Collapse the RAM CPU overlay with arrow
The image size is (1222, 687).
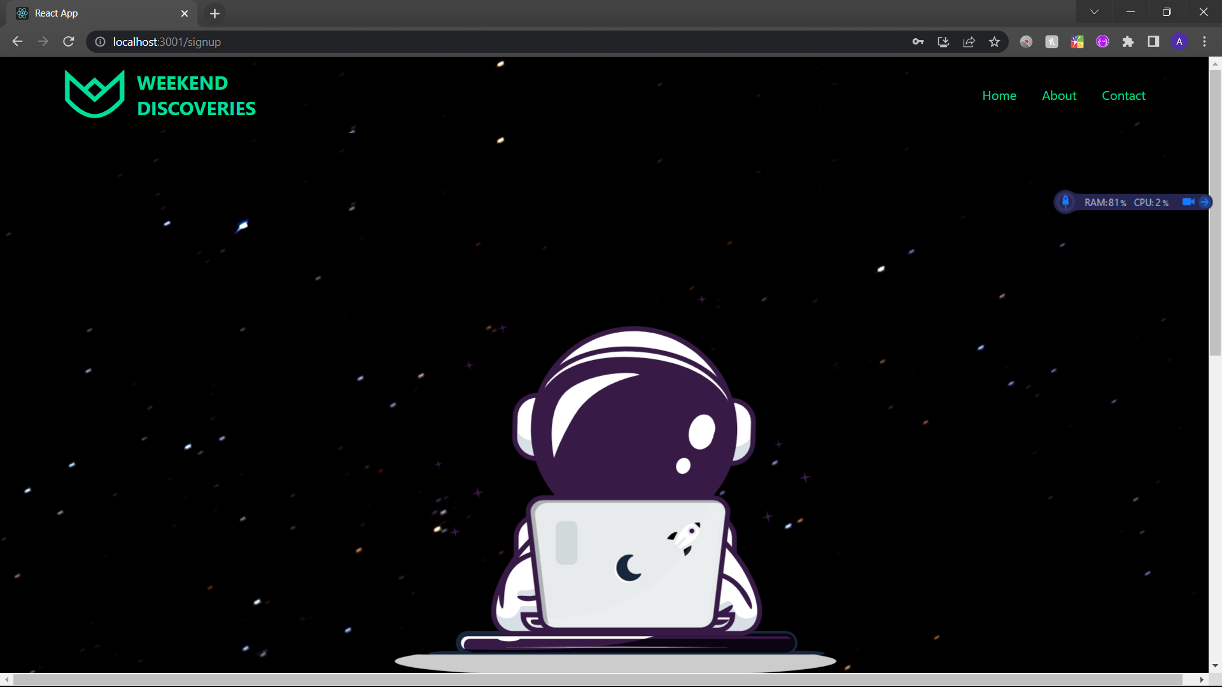(1204, 202)
